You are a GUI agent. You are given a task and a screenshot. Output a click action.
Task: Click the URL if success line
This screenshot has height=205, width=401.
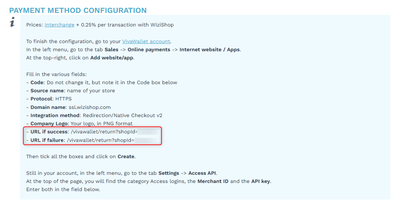pos(92,132)
